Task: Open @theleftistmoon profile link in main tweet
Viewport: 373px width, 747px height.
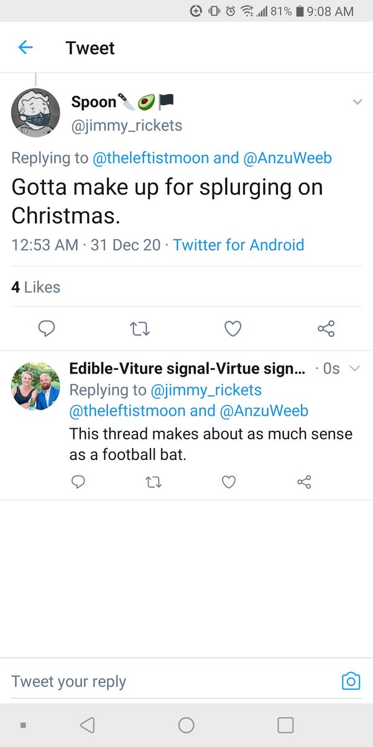Action: click(x=150, y=157)
